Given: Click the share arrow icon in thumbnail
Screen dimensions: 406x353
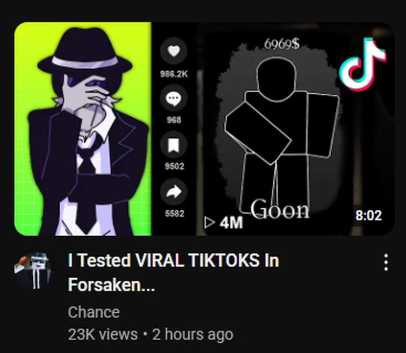Looking at the screenshot, I should 174,192.
